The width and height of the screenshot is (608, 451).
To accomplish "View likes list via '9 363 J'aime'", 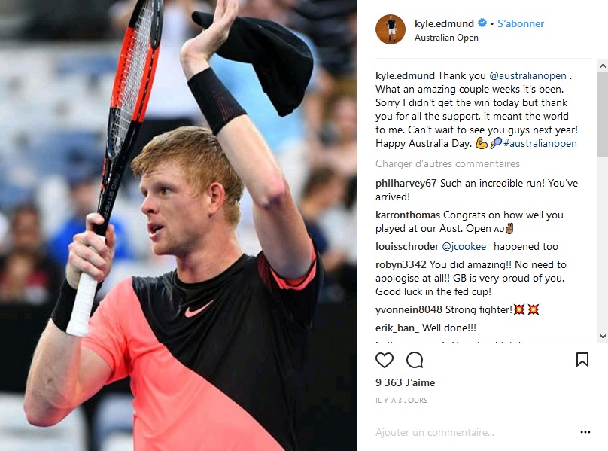I will 405,382.
